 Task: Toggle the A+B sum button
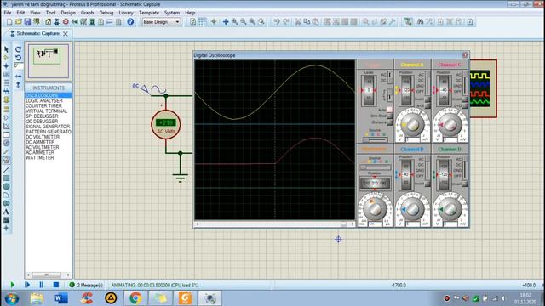tap(427, 105)
